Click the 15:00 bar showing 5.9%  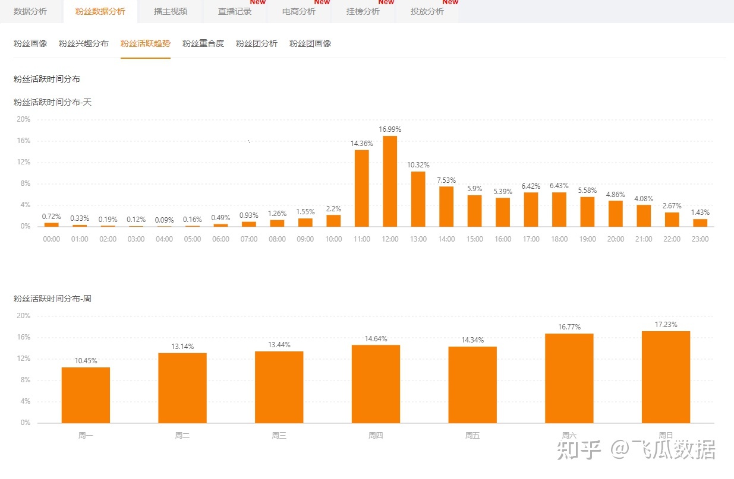pyautogui.click(x=475, y=211)
